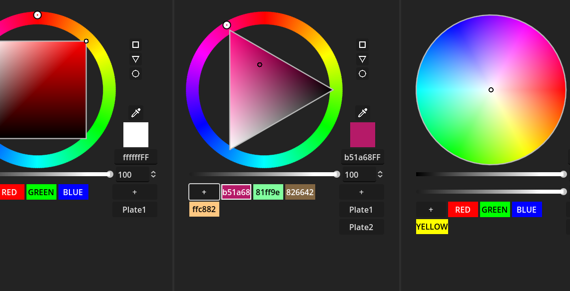The image size is (570, 291).
Task: Pick BLUE swatch in left panel
Action: (x=73, y=192)
